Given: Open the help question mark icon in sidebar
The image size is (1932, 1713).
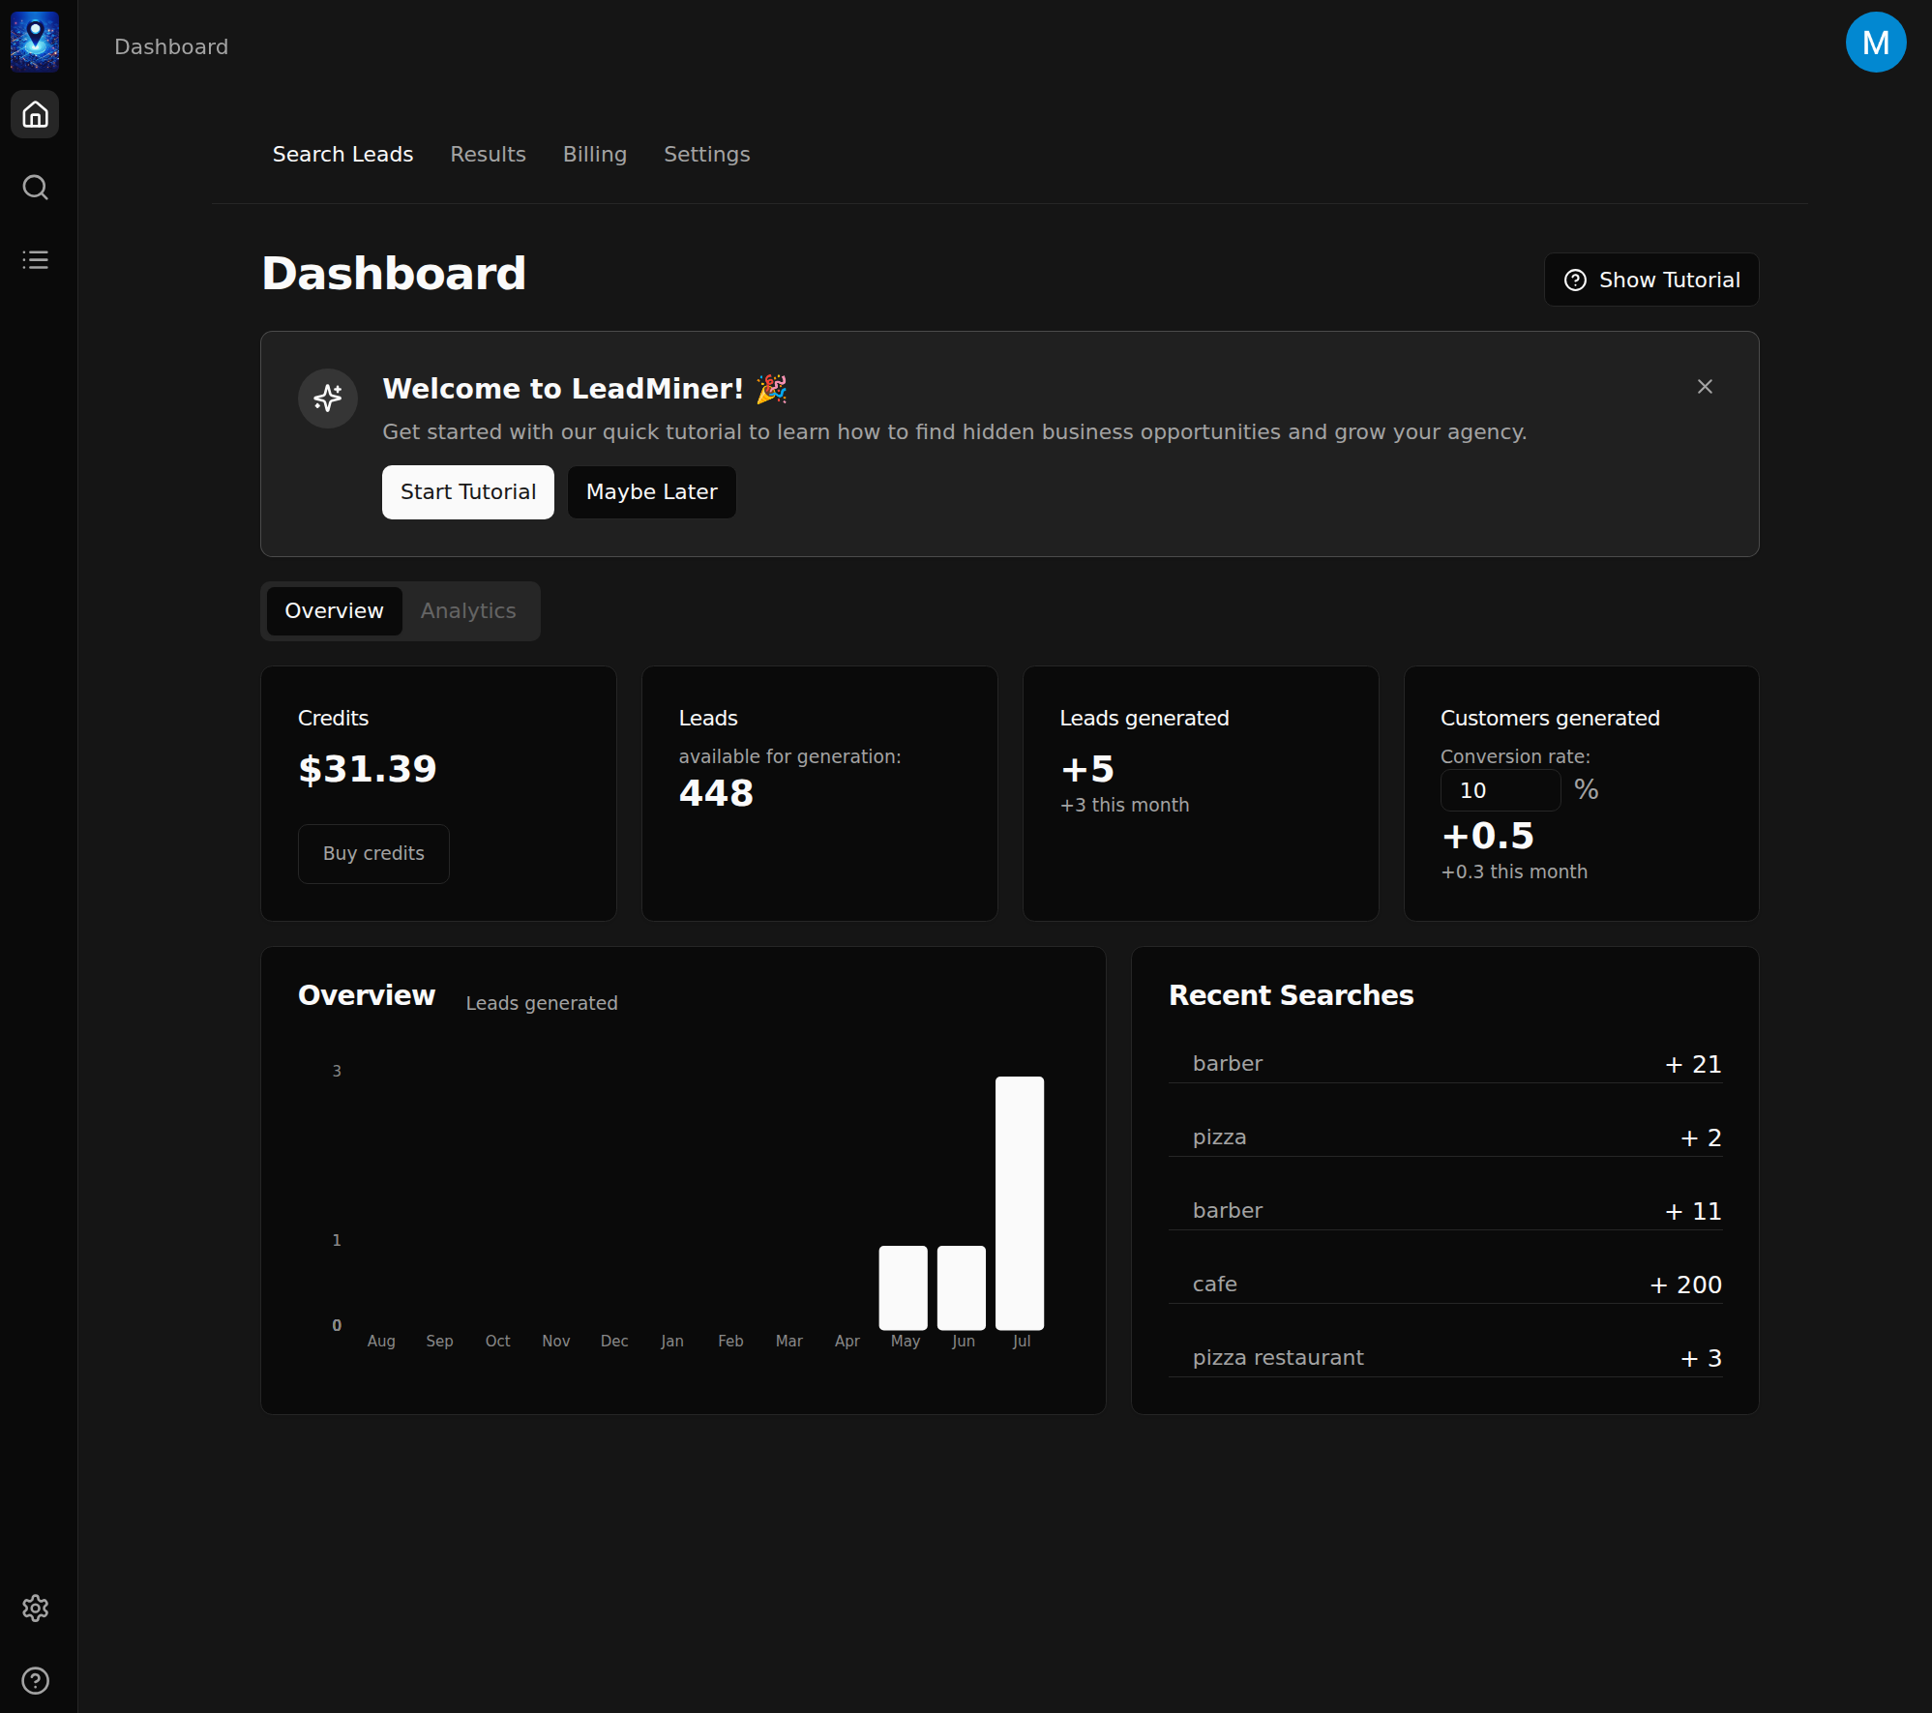Looking at the screenshot, I should (x=35, y=1680).
